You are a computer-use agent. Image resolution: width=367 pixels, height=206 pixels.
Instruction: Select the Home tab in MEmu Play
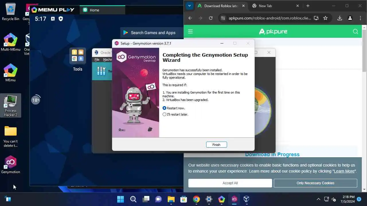click(102, 10)
